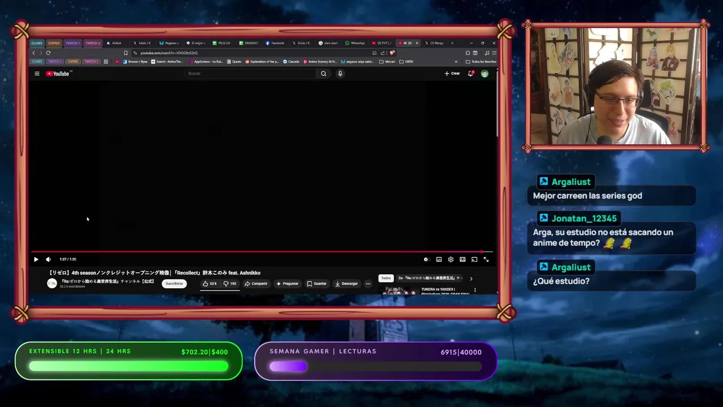Expand hidden bookmarks with double chevron
Image resolution: width=723 pixels, height=407 pixels.
(x=456, y=62)
